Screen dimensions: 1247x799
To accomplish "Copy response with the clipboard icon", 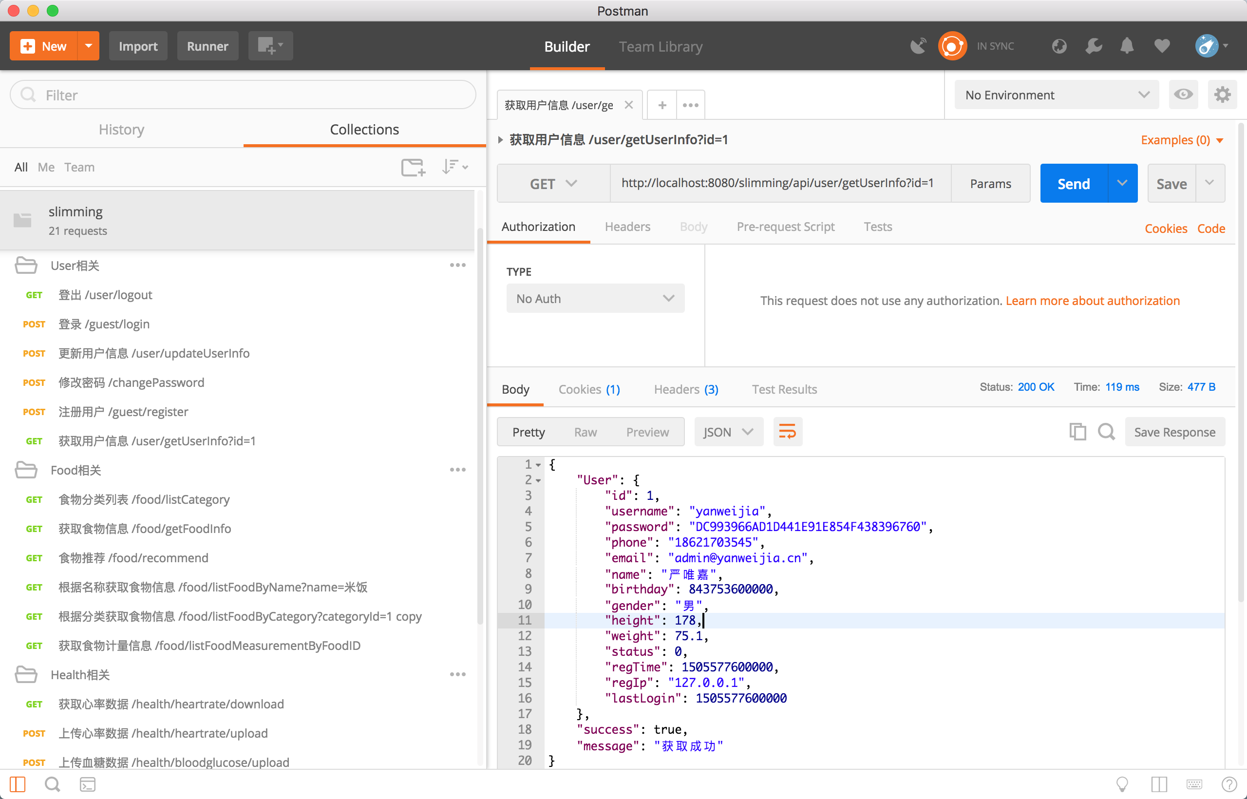I will click(1077, 432).
